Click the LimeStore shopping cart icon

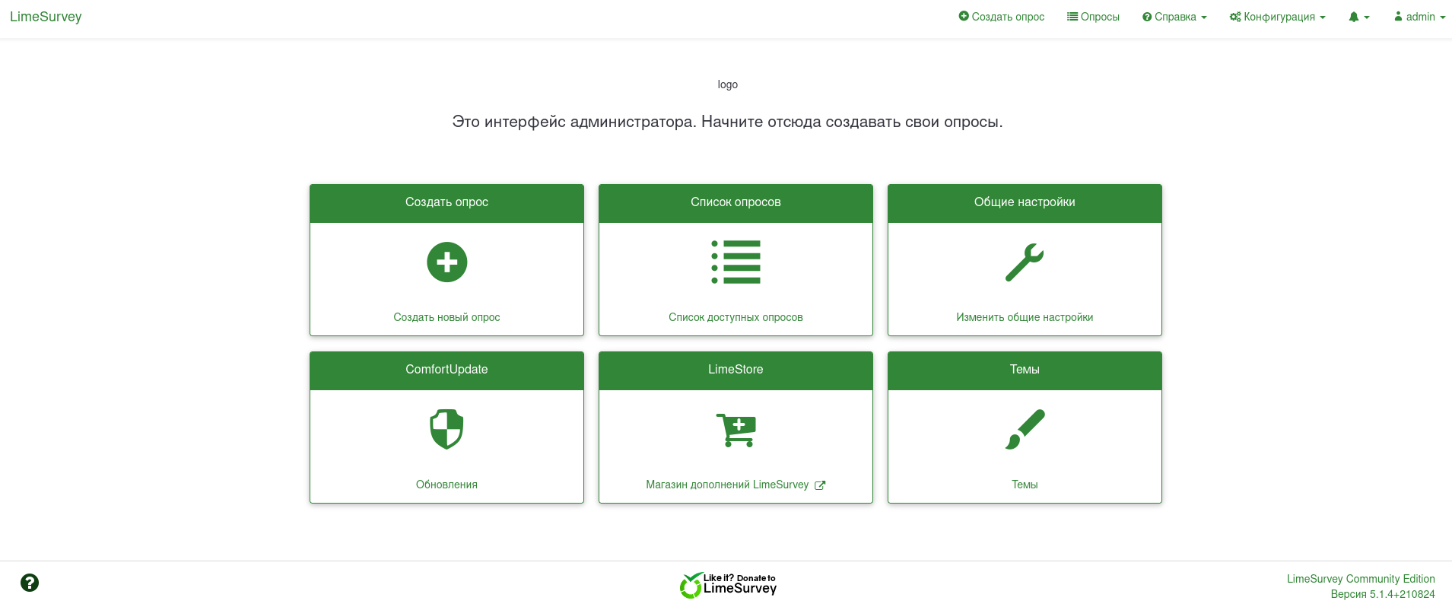[736, 429]
